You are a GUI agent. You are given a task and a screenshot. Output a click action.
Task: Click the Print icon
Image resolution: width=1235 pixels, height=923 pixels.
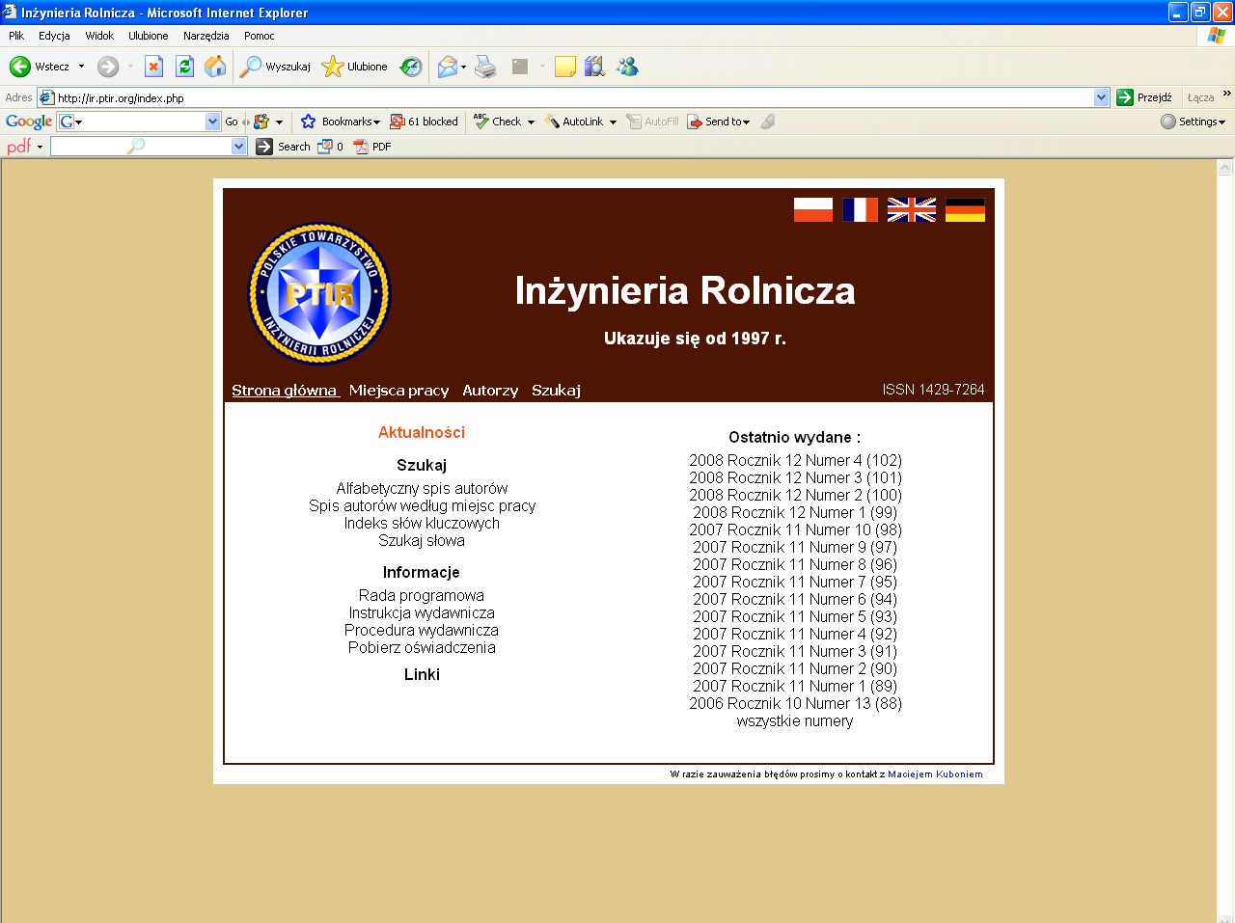[x=485, y=67]
